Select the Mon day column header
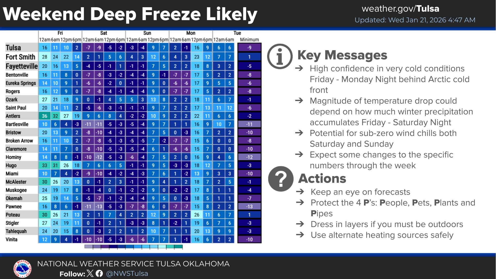Viewport: 496px width, 279px height. [191, 33]
